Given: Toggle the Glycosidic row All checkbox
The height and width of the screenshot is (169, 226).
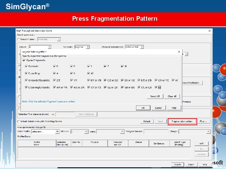Looking at the screenshot, I should pyautogui.click(x=122, y=66).
